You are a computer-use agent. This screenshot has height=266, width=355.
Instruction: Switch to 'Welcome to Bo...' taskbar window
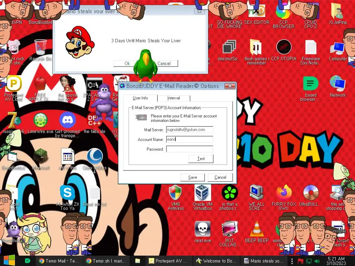point(216,261)
